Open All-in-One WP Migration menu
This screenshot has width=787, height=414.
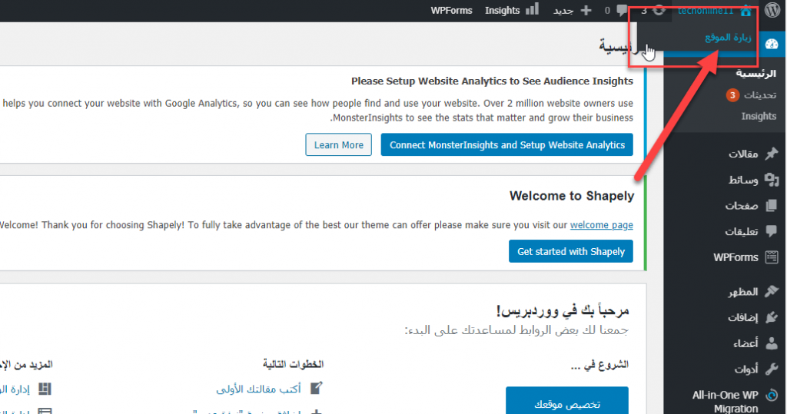click(x=726, y=402)
